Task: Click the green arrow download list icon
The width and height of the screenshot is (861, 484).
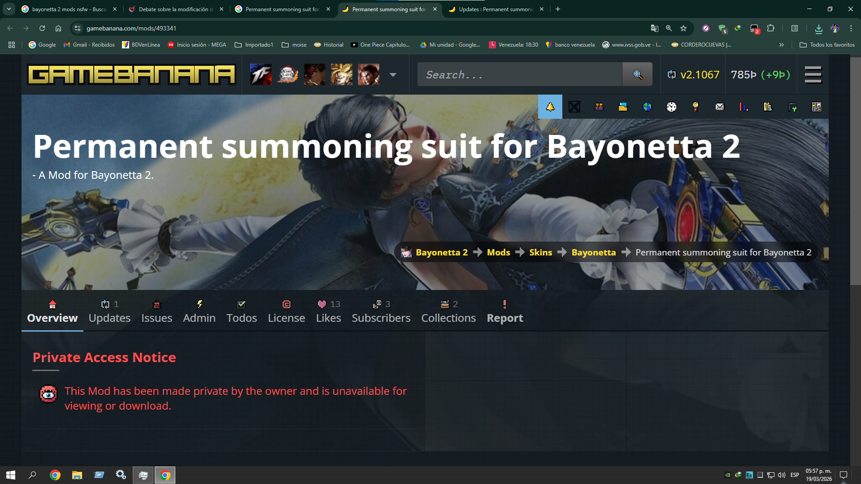Action: tap(792, 107)
